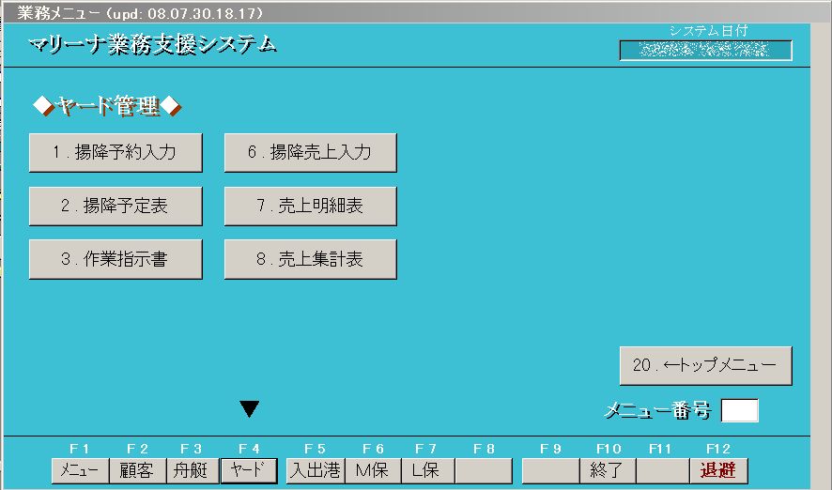Open 7. 売上明細表 report

[310, 207]
